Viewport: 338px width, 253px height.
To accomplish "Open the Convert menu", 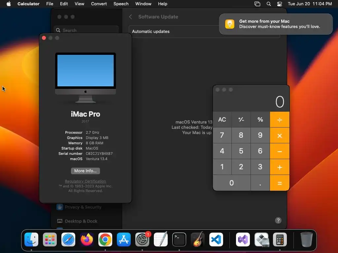I will 99,4.
